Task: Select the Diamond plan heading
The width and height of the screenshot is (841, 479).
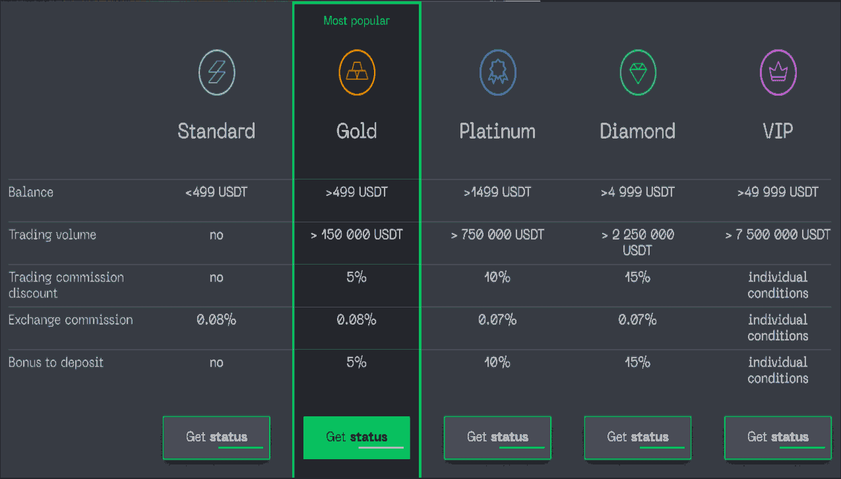Action: 638,131
